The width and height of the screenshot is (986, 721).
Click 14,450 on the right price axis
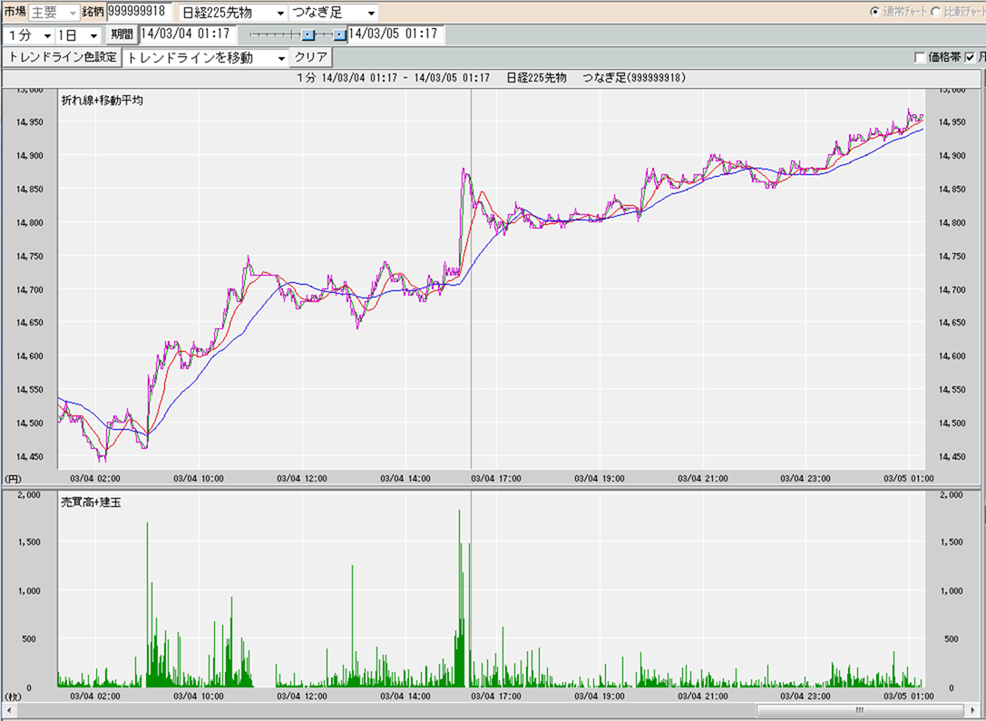952,456
